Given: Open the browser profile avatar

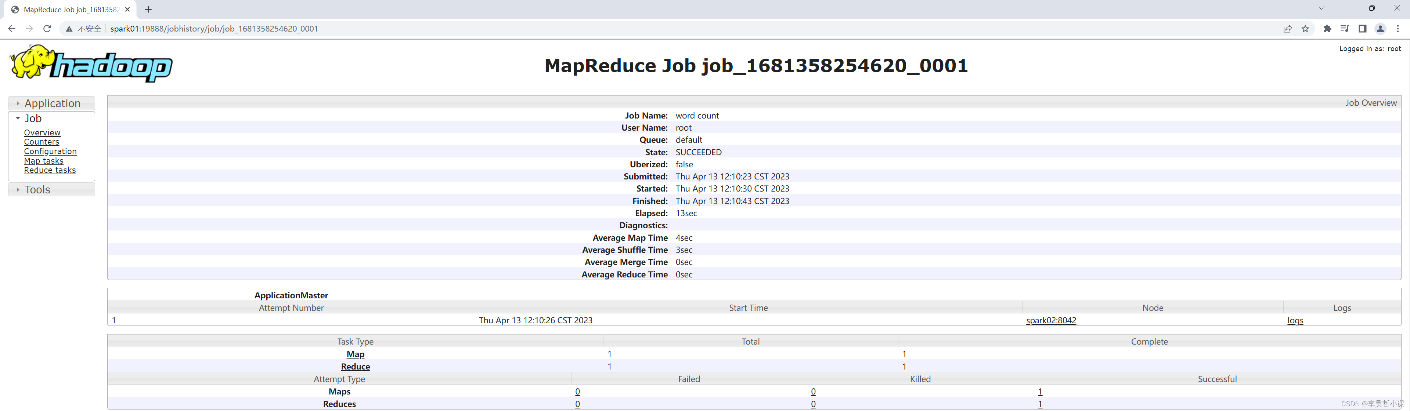Looking at the screenshot, I should pyautogui.click(x=1381, y=29).
